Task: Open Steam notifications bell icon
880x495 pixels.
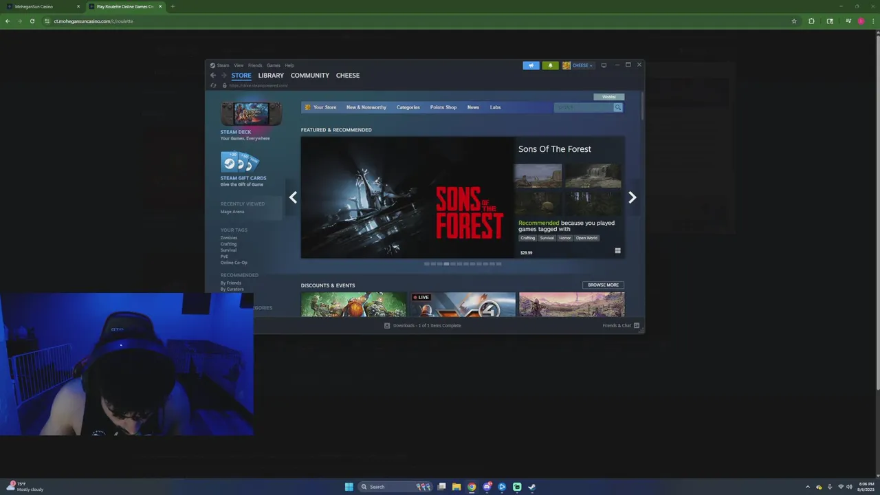Action: click(x=550, y=65)
